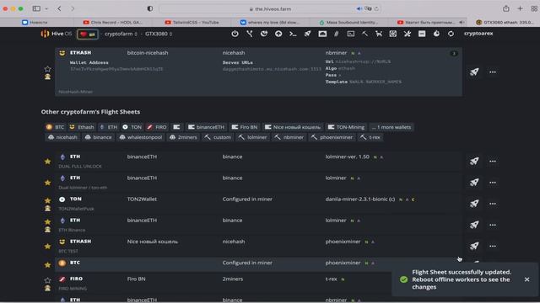
Task: Unstar the Dual lolminer ETH flight sheet
Action: [47, 183]
